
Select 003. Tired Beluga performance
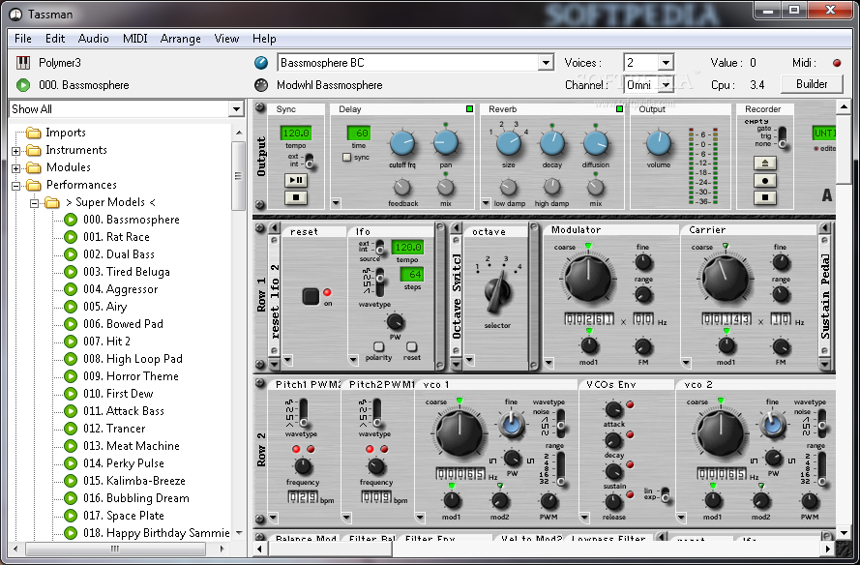coord(127,272)
